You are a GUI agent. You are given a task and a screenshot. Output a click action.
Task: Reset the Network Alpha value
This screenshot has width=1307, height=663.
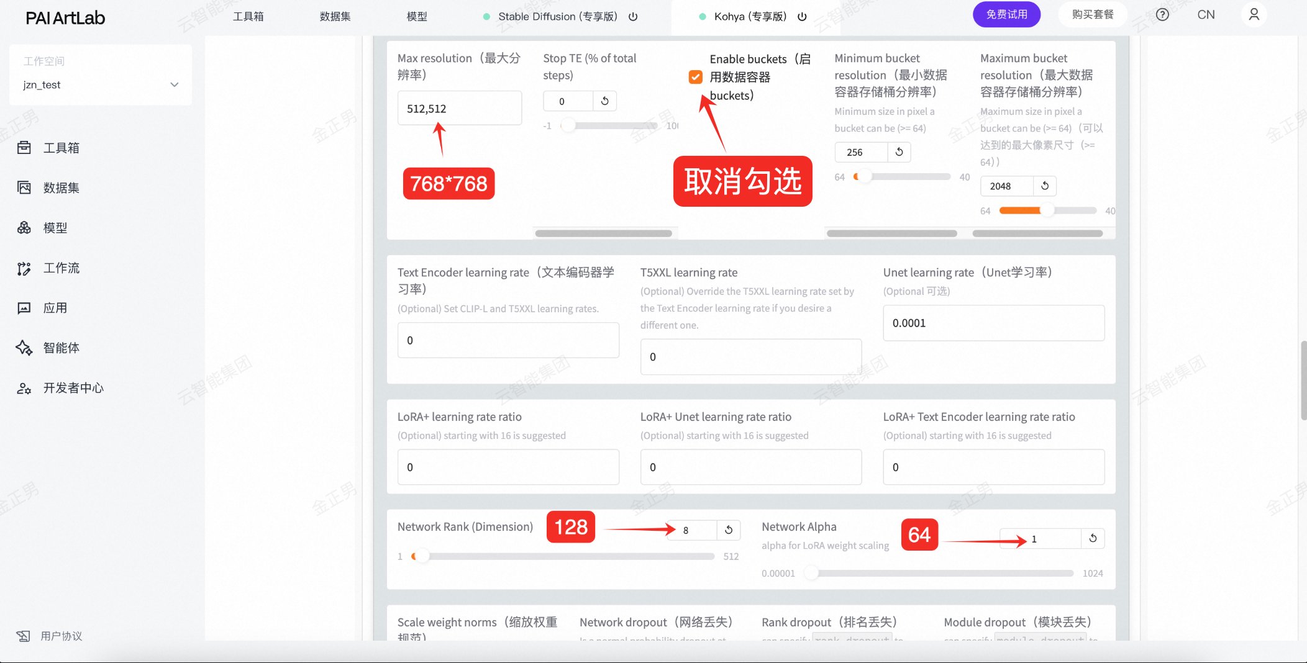[x=1093, y=538]
